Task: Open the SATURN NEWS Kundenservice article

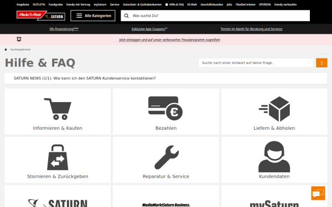Action: click(85, 78)
